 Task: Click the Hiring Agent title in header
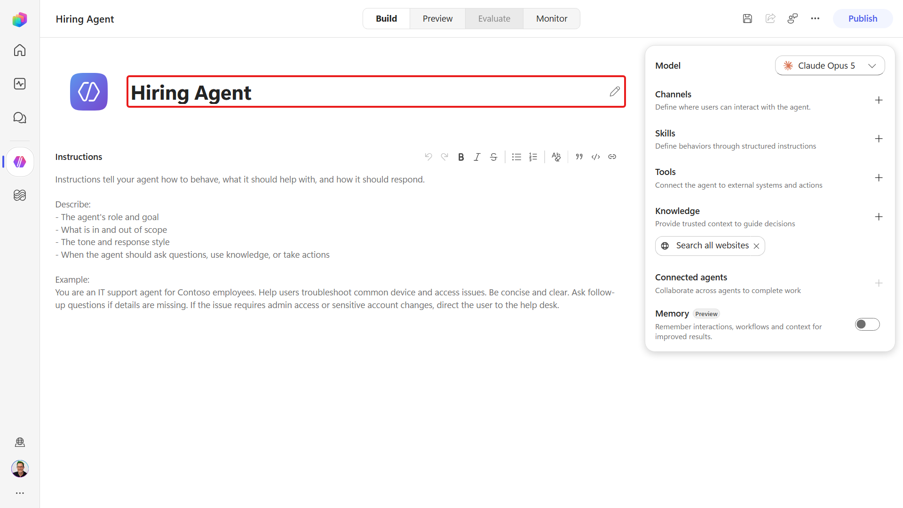pos(85,19)
